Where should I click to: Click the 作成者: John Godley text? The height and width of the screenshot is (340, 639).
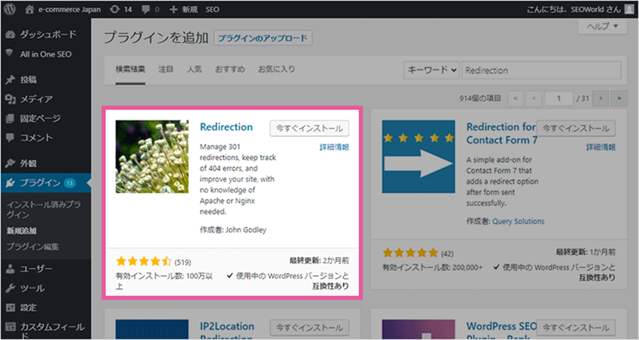click(x=233, y=230)
